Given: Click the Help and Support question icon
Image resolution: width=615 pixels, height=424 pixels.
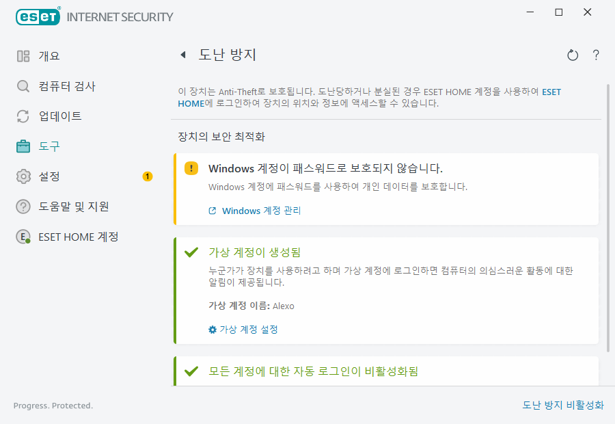Looking at the screenshot, I should coord(23,206).
